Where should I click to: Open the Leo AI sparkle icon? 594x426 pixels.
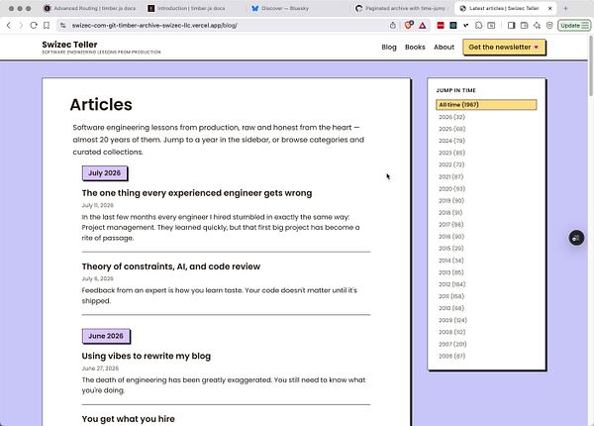(x=537, y=26)
